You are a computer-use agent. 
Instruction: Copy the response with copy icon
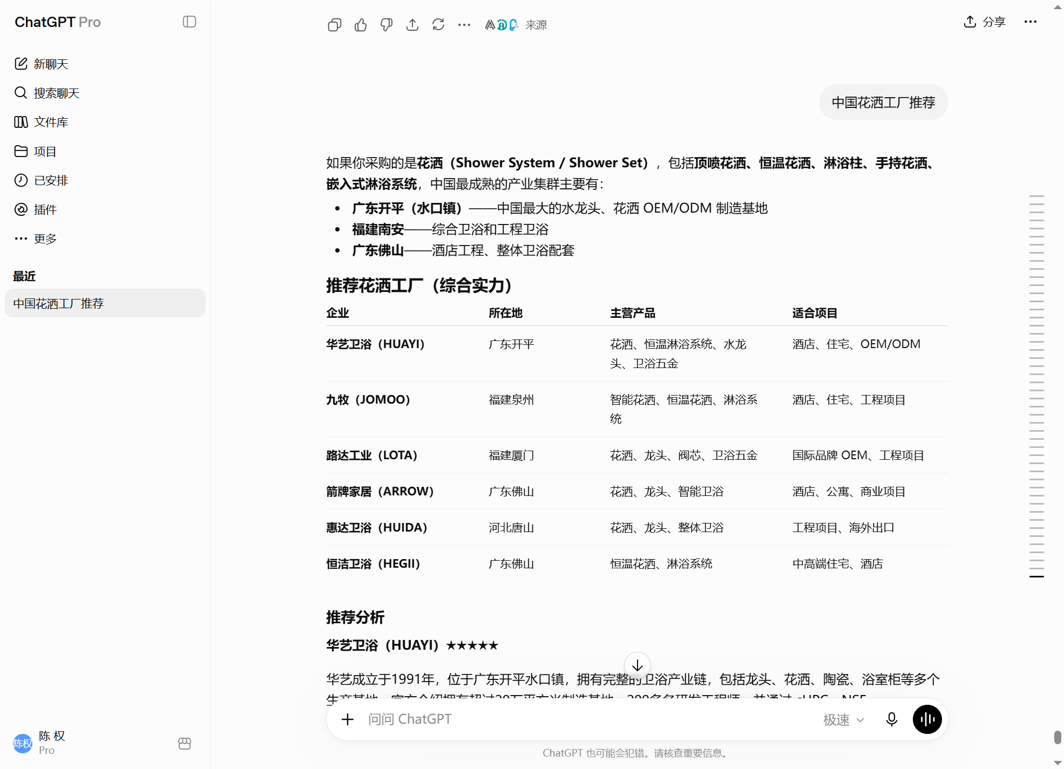pyautogui.click(x=335, y=25)
